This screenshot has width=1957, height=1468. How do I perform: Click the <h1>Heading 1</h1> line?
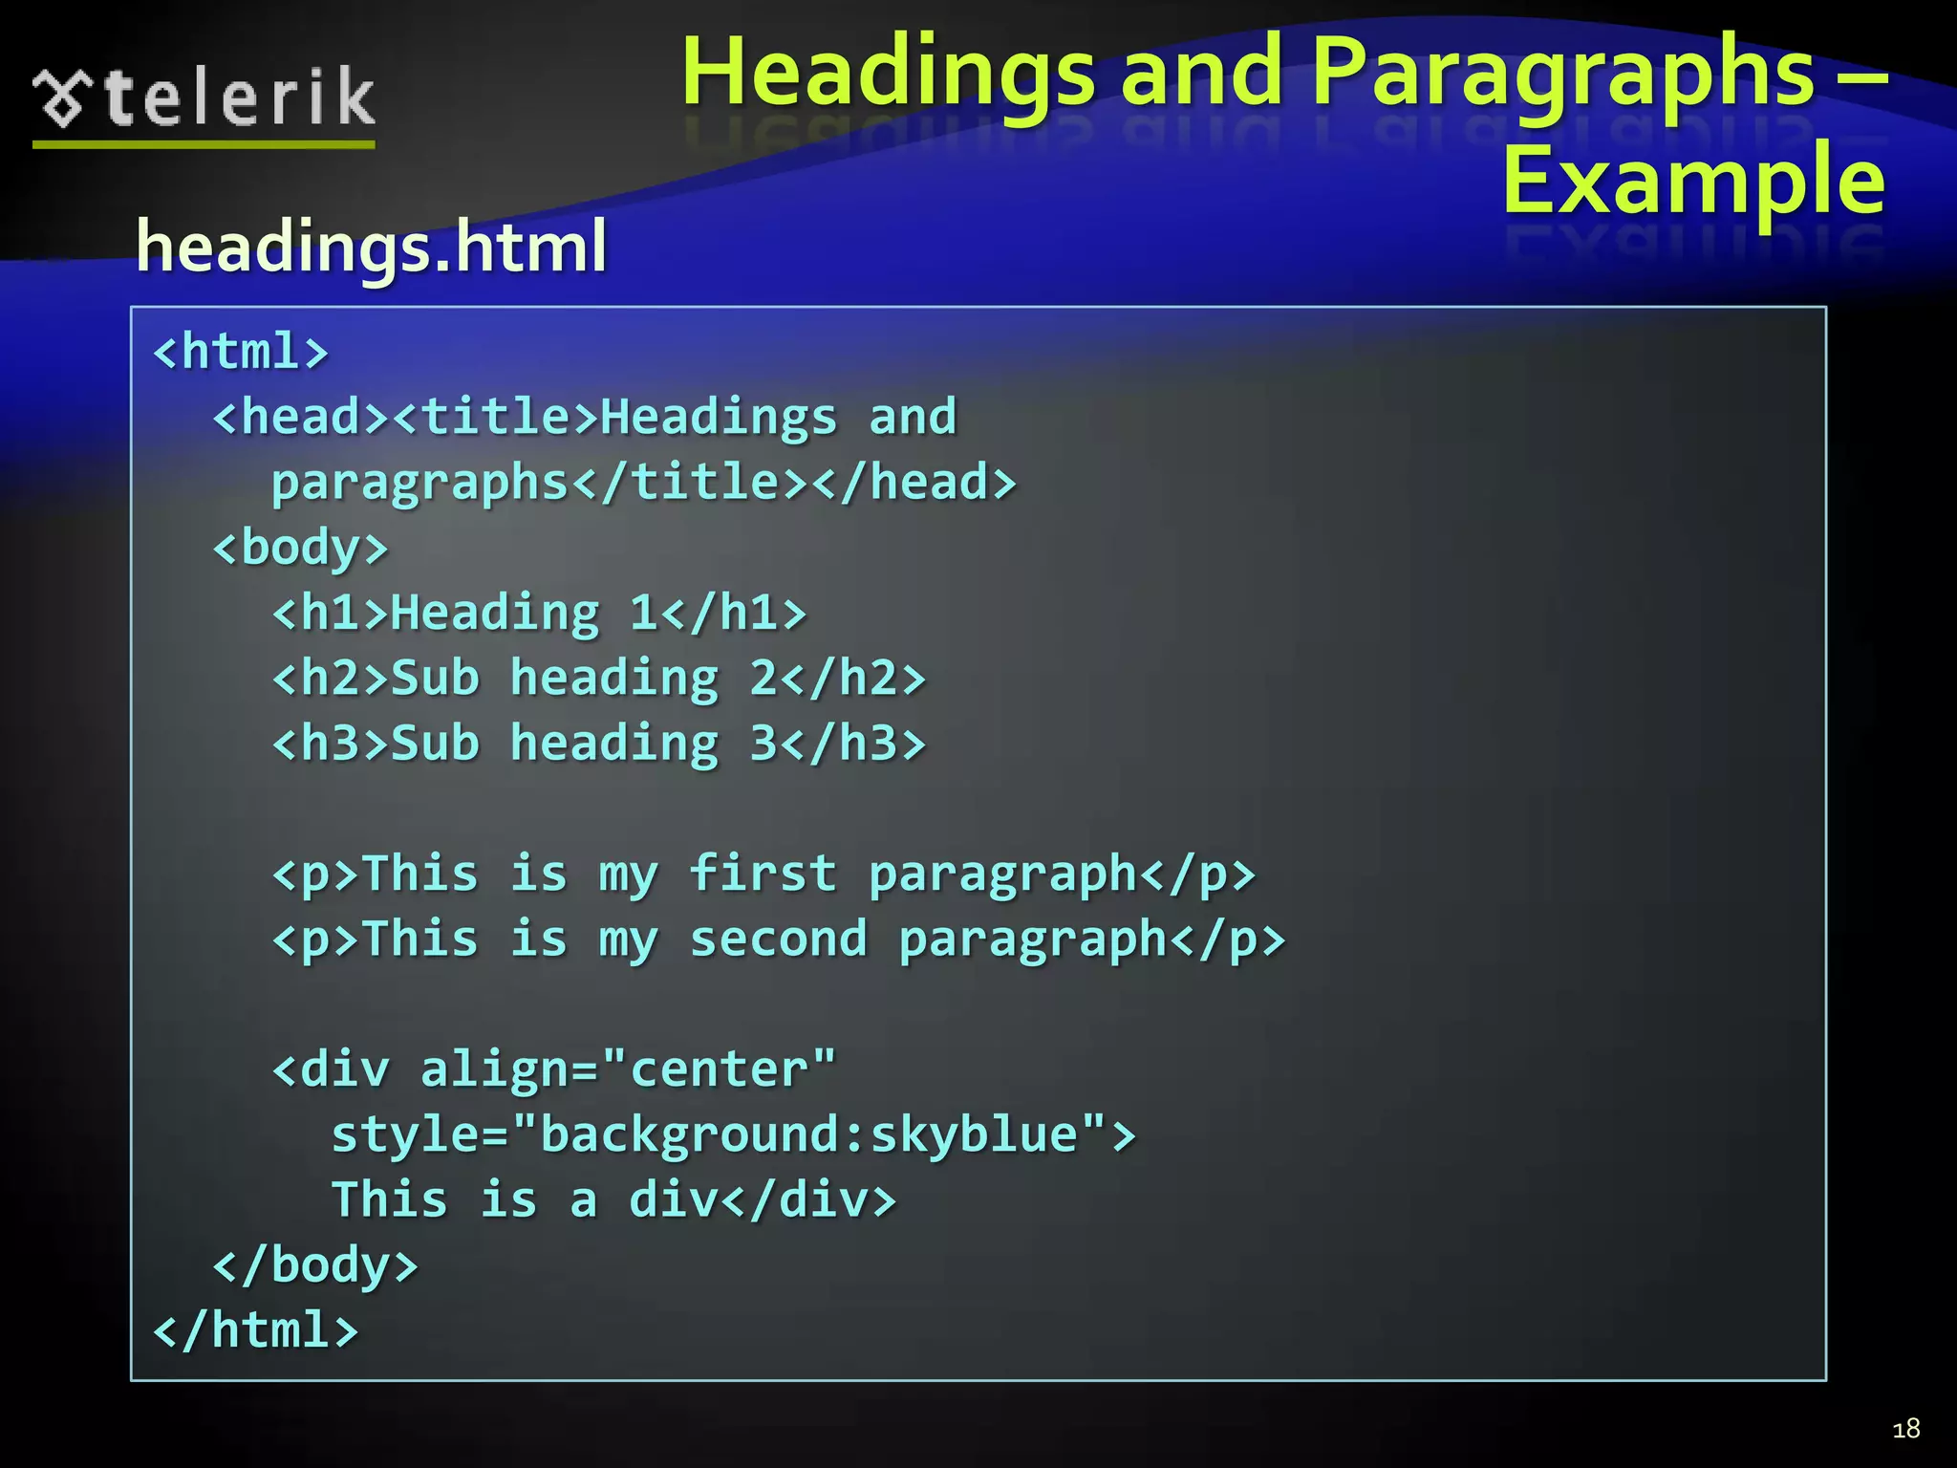click(540, 613)
